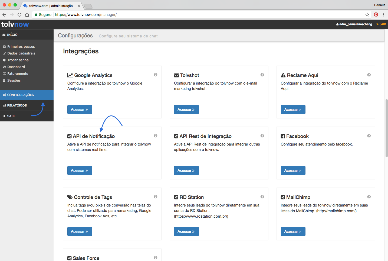Click the help icon on Tolvshot card
Screen dimensions: 388x261
click(262, 75)
